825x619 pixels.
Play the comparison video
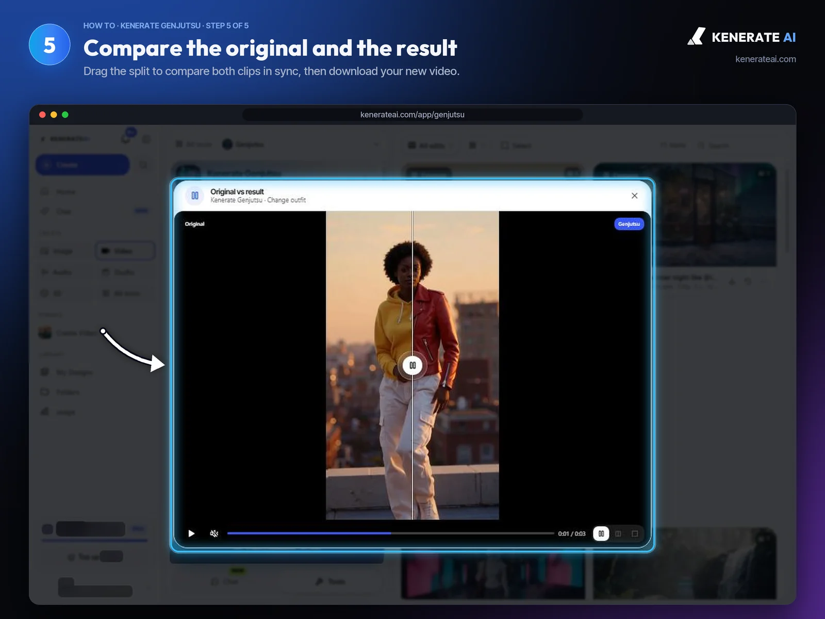(191, 533)
